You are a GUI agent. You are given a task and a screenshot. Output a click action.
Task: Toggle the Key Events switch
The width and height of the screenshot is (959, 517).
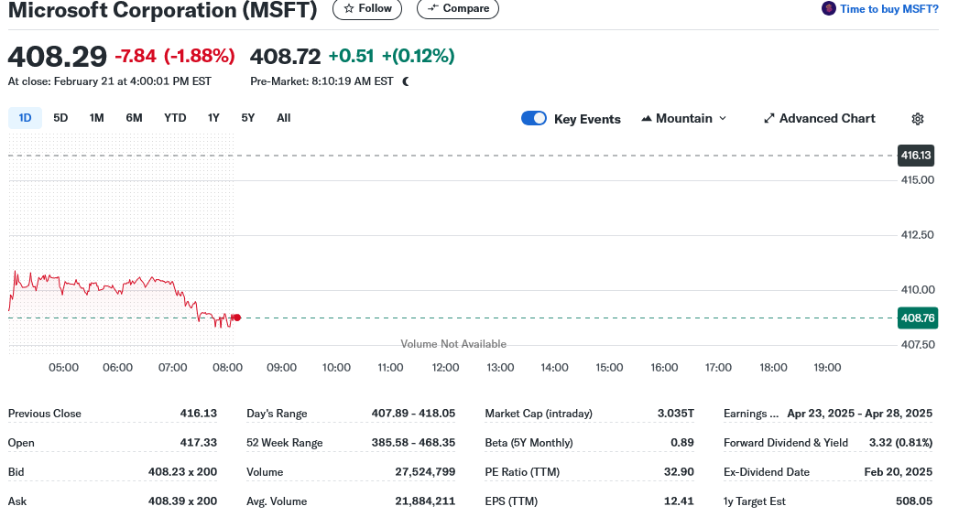(x=534, y=118)
